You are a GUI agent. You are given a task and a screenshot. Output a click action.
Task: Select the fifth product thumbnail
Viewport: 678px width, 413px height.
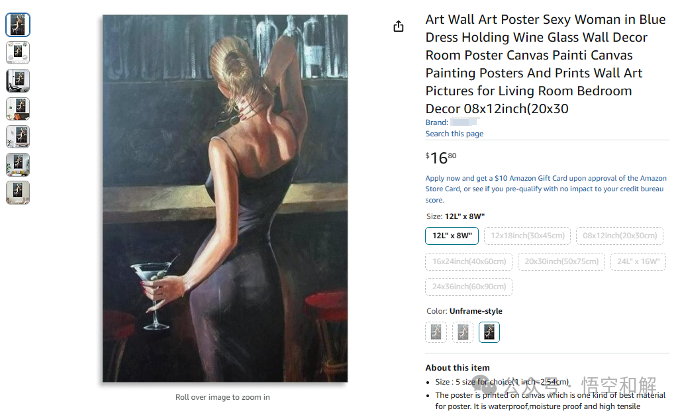(x=18, y=136)
